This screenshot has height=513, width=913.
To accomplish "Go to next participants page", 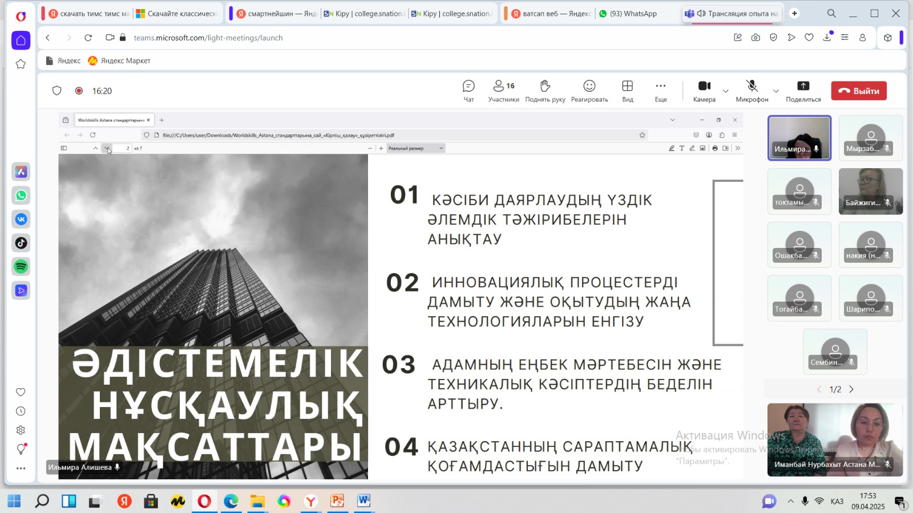I will [851, 389].
